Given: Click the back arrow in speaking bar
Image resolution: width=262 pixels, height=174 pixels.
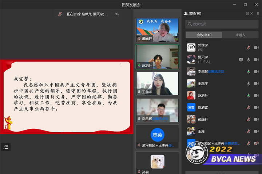Looking at the screenshot, I should pos(117,14).
